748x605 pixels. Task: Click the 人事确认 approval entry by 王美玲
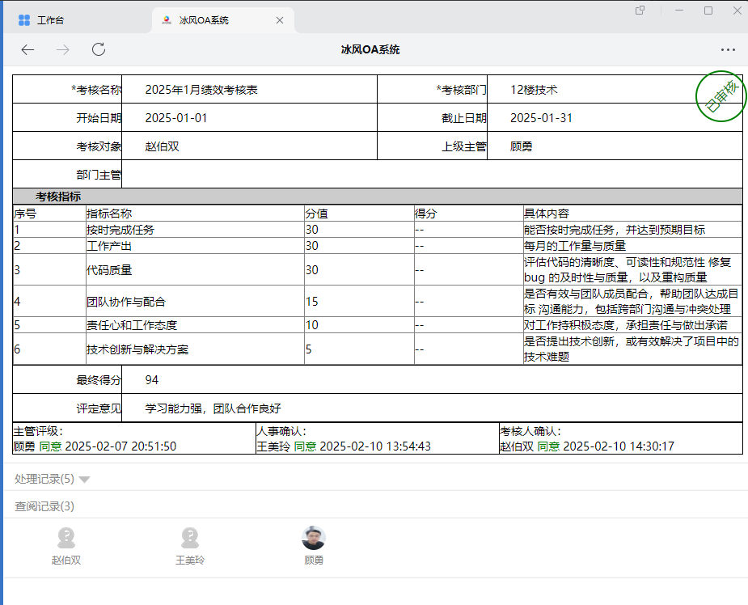pyautogui.click(x=344, y=446)
